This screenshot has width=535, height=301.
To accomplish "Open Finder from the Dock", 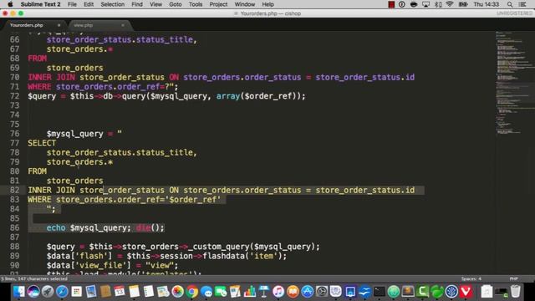I will coord(18,292).
